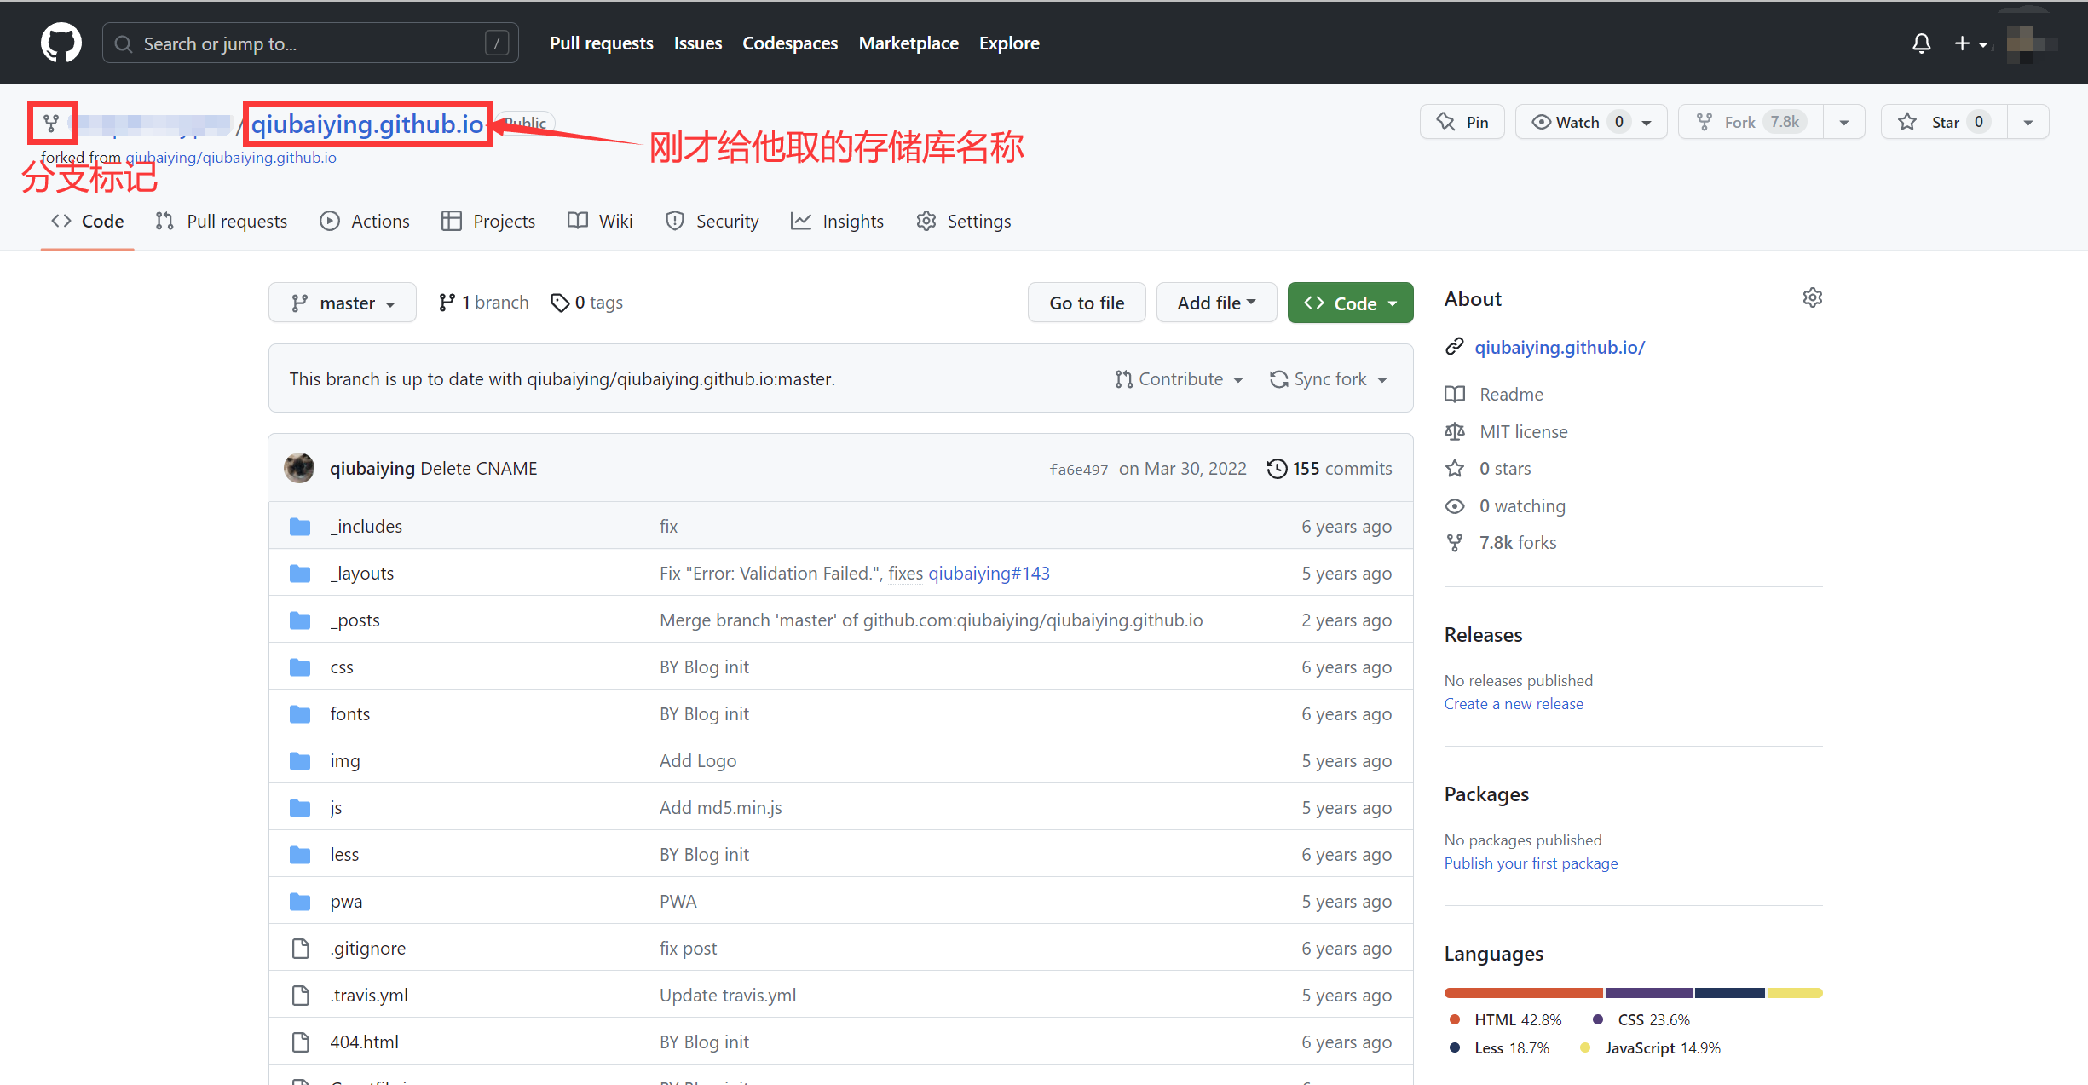Open the notifications bell
The image size is (2088, 1085).
click(x=1921, y=43)
